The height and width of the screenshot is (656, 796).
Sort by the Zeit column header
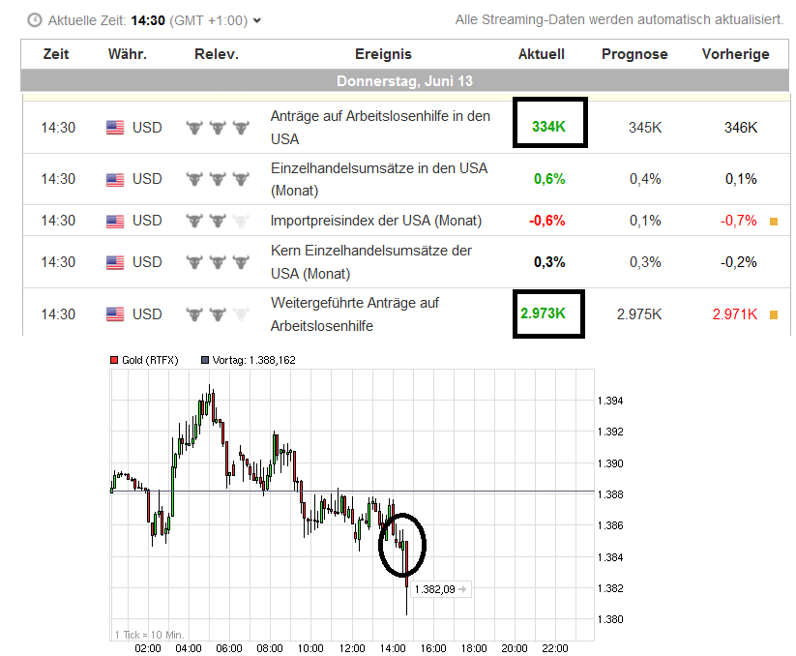coord(56,54)
